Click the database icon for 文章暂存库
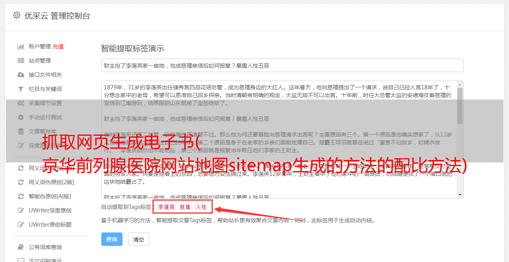The width and height of the screenshot is (509, 262). pyautogui.click(x=21, y=131)
